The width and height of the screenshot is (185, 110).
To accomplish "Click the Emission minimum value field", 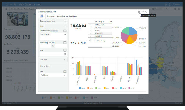I will (x=46, y=46).
